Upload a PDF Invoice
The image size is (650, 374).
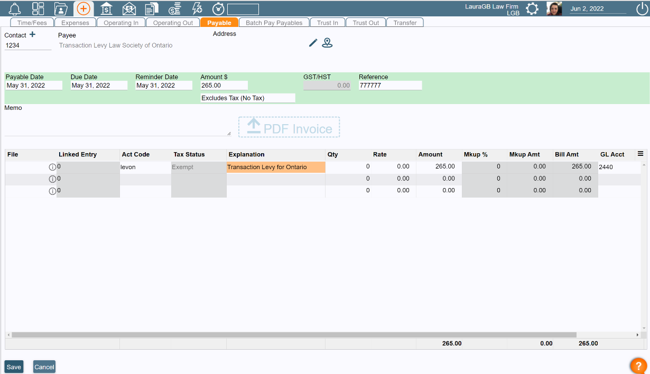289,127
